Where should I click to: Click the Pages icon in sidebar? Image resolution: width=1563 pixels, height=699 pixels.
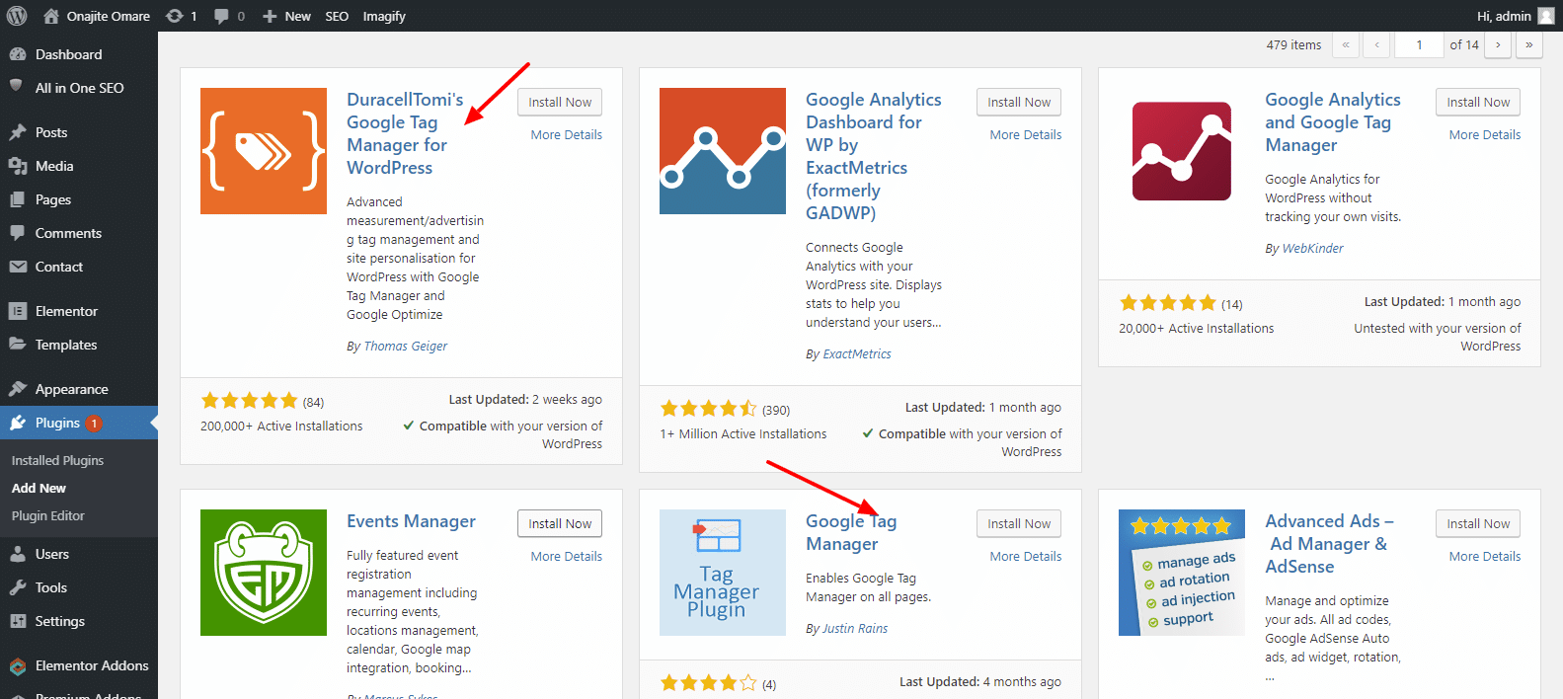(x=18, y=199)
